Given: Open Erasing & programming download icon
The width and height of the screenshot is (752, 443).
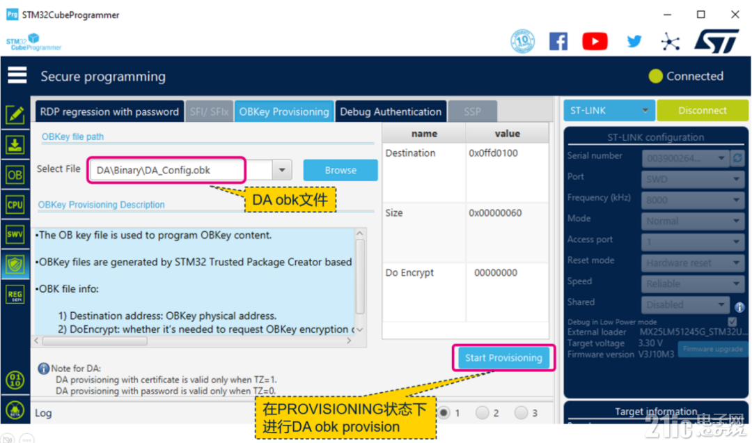Looking at the screenshot, I should click(15, 144).
